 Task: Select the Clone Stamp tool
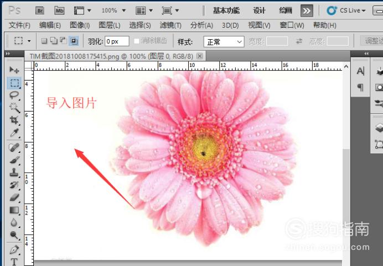point(14,173)
